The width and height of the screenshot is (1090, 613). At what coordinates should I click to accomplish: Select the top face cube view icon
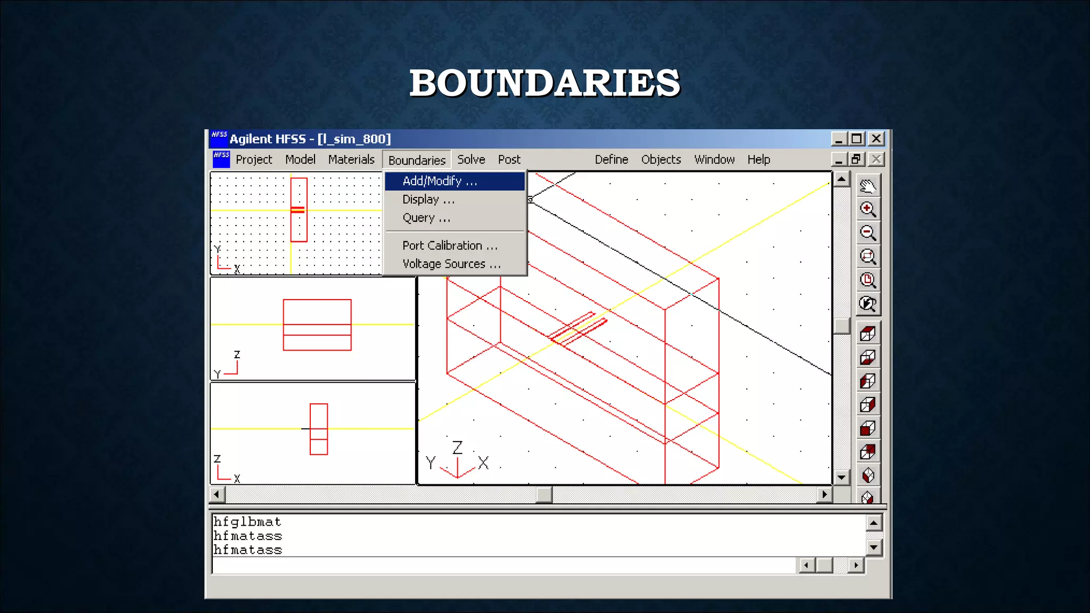pos(868,334)
